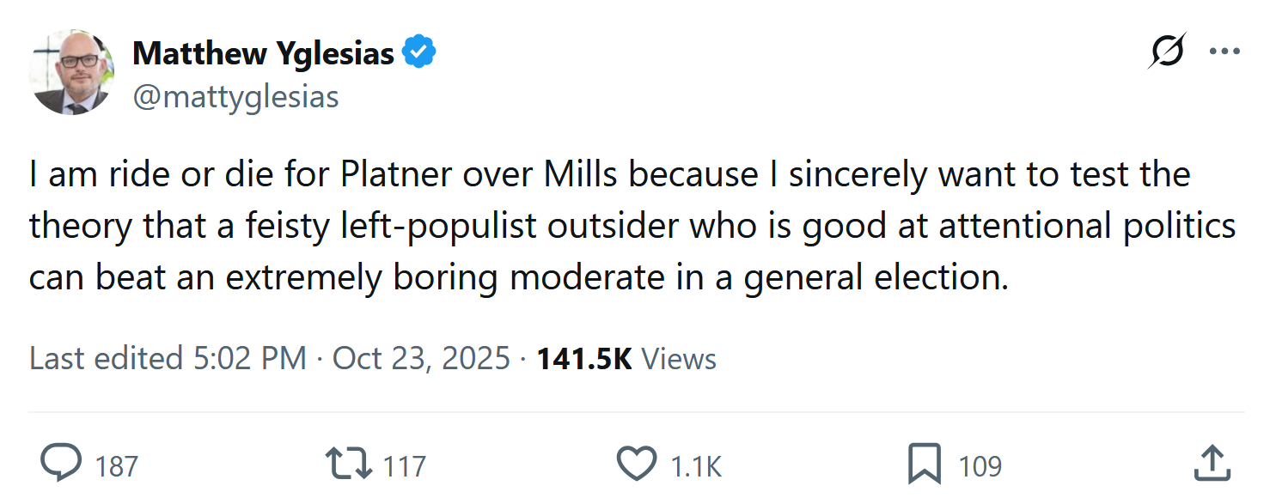The image size is (1270, 504).
Task: Click the Matthew Yglesias display name
Action: coord(263,54)
